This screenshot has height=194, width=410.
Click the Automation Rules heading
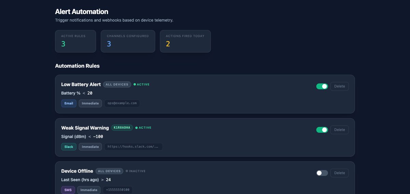pos(77,66)
